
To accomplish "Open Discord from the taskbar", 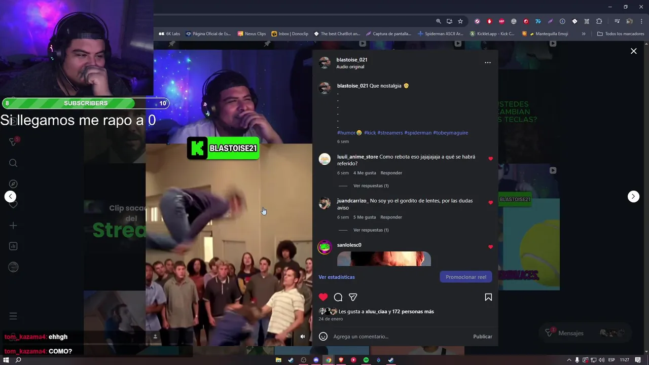I will (316, 360).
